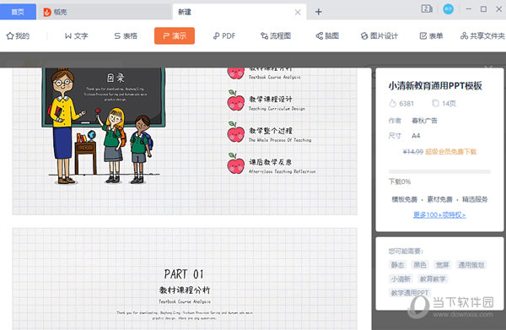Select the 宽屏 tag
The width and height of the screenshot is (506, 330).
pyautogui.click(x=442, y=265)
